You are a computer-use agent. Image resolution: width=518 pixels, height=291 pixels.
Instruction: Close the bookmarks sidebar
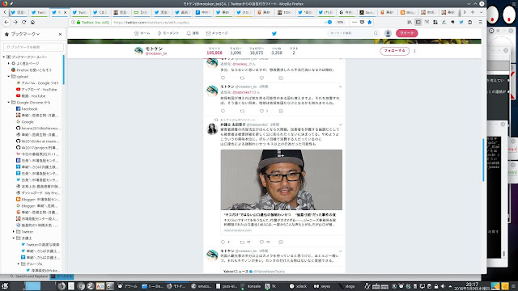pyautogui.click(x=60, y=34)
